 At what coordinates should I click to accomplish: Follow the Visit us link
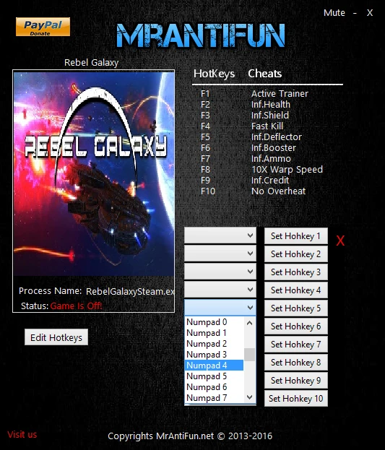coord(22,435)
